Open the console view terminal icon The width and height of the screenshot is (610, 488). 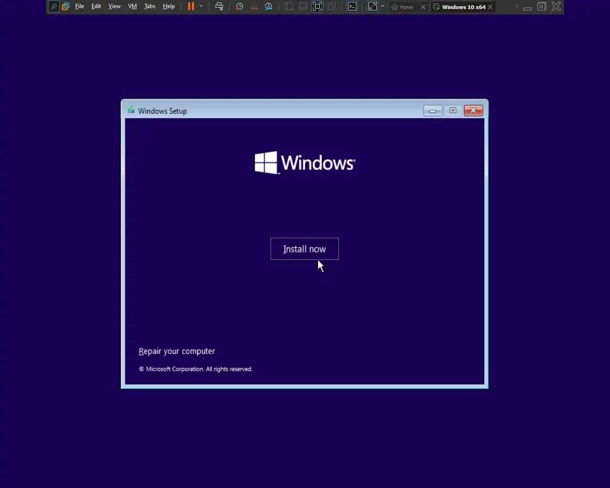tap(352, 7)
